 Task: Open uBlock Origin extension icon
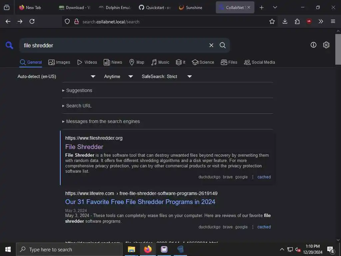click(309, 21)
